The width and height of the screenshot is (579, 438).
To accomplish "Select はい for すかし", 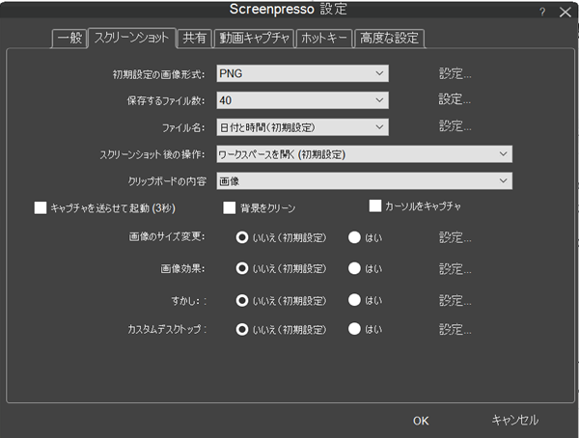I will click(x=354, y=300).
